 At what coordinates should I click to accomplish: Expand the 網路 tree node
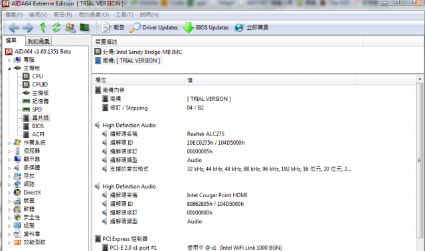point(9,185)
